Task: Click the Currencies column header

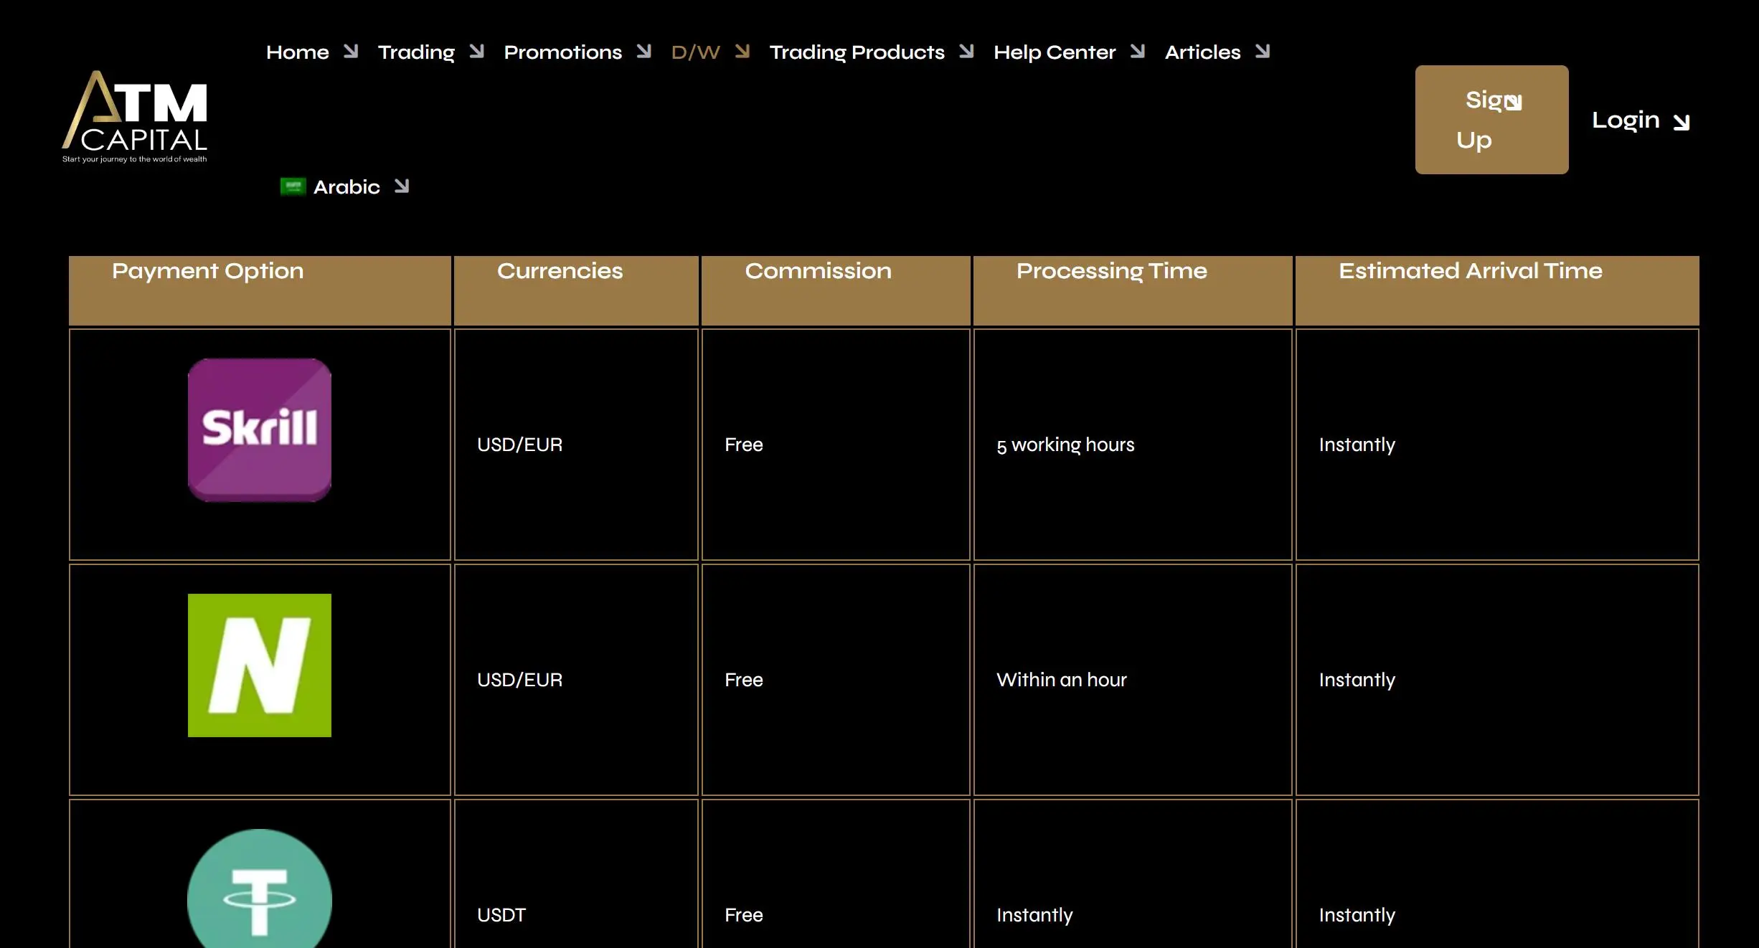Action: pyautogui.click(x=576, y=290)
